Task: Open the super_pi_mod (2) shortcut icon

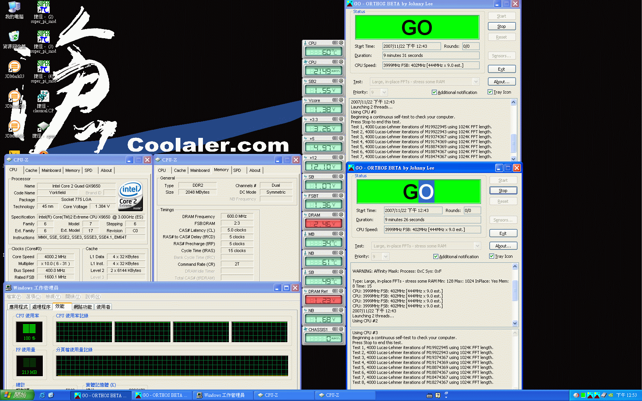Action: [x=44, y=12]
